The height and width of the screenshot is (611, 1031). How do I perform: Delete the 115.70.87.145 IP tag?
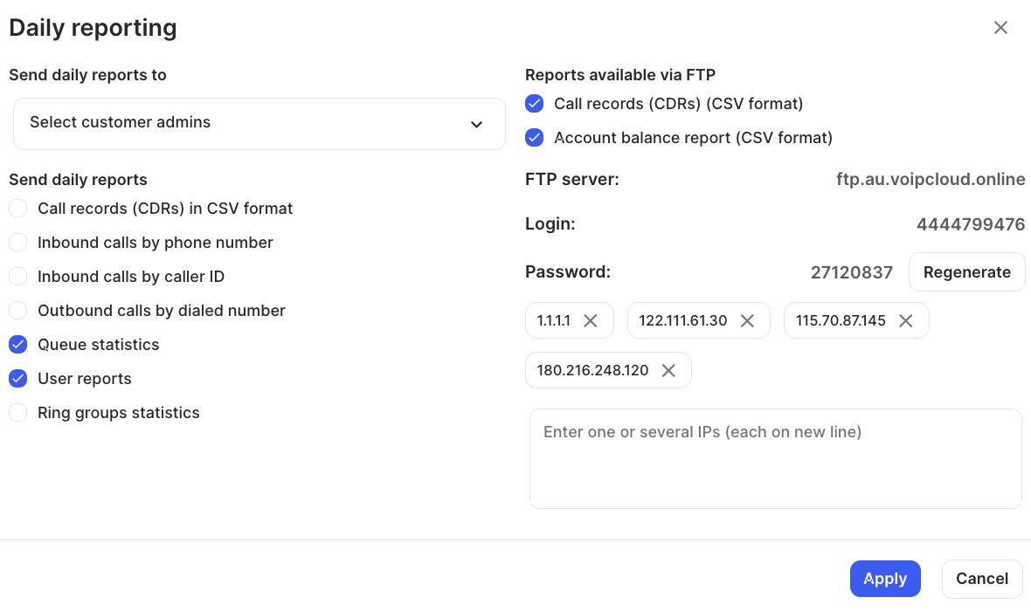point(905,320)
